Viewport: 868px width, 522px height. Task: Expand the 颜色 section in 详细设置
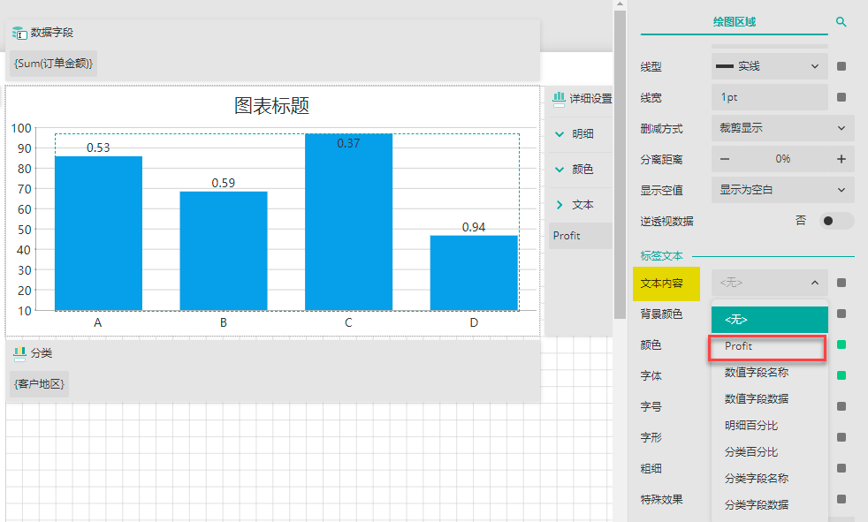(560, 170)
